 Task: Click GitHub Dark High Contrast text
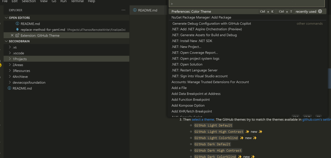[218, 151]
